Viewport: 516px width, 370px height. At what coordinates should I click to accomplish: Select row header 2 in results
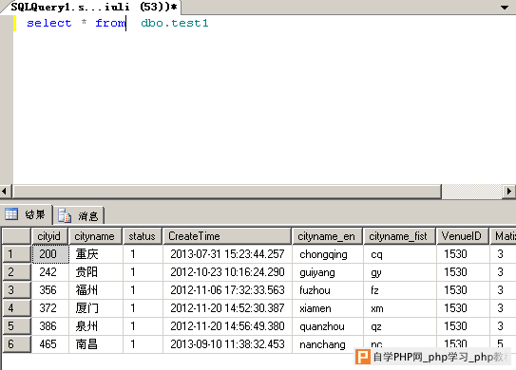pos(16,272)
